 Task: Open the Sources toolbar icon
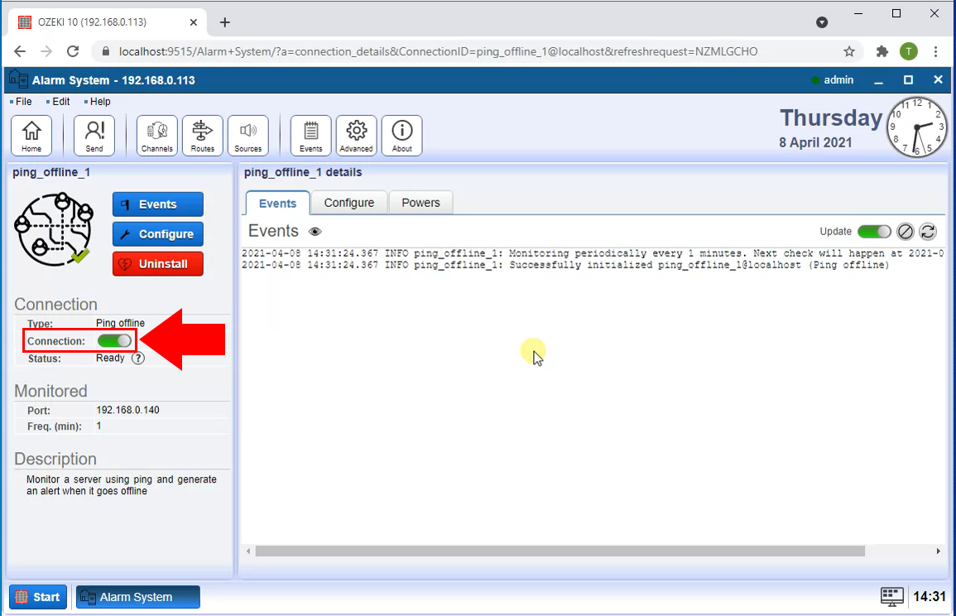pyautogui.click(x=248, y=136)
